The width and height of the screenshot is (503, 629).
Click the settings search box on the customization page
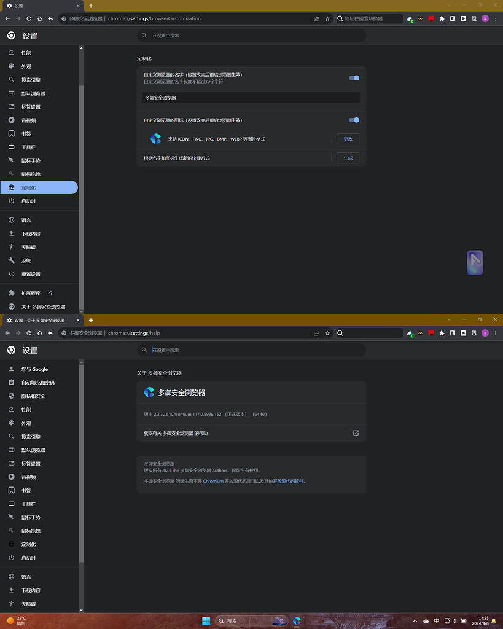click(252, 35)
